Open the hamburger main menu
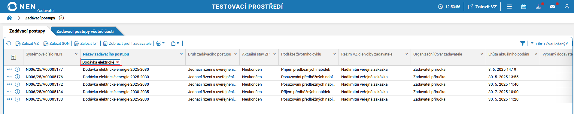574x114 pixels. (509, 7)
